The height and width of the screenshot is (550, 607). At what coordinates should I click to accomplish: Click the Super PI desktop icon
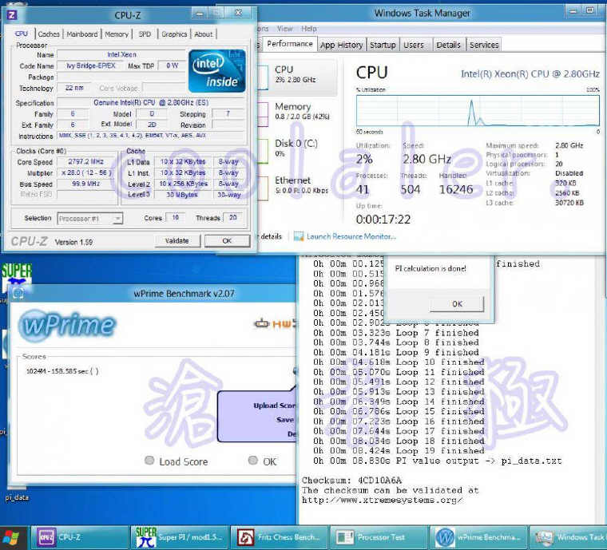click(16, 278)
